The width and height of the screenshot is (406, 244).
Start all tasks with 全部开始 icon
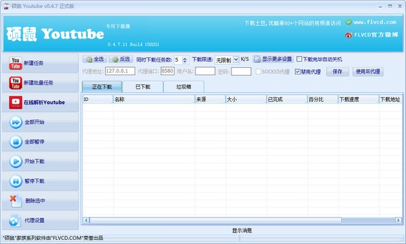tap(16, 122)
